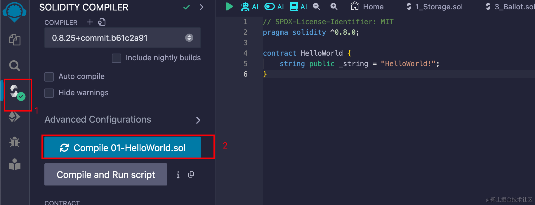Expand Advanced Configurations section
535x205 pixels.
point(123,120)
